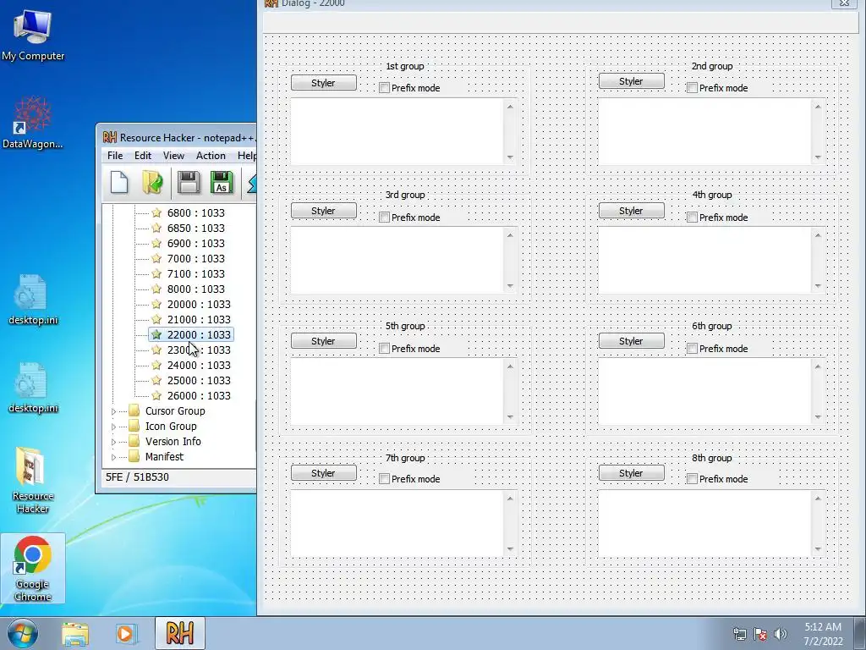Click scroll down arrow in 2nd group textbox

pos(818,157)
